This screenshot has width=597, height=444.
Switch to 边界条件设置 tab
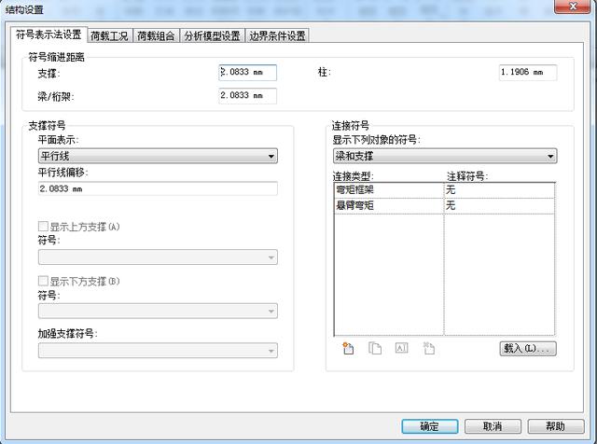click(x=277, y=36)
